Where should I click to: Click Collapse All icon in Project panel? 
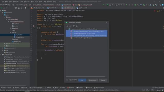(22, 8)
